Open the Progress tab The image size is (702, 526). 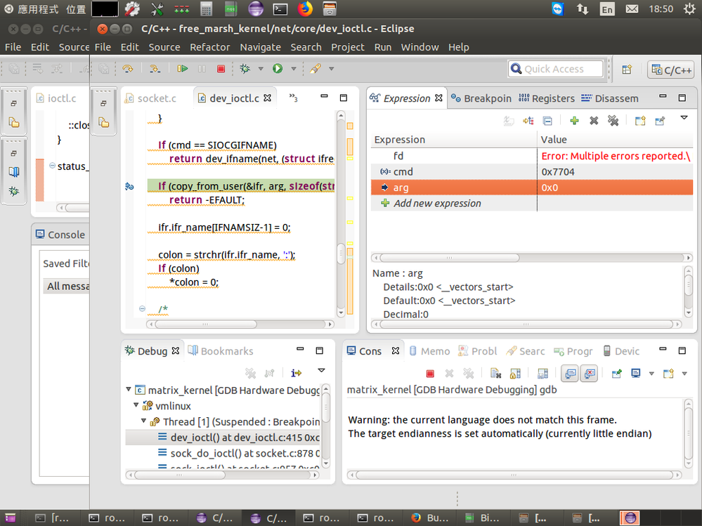pos(573,352)
